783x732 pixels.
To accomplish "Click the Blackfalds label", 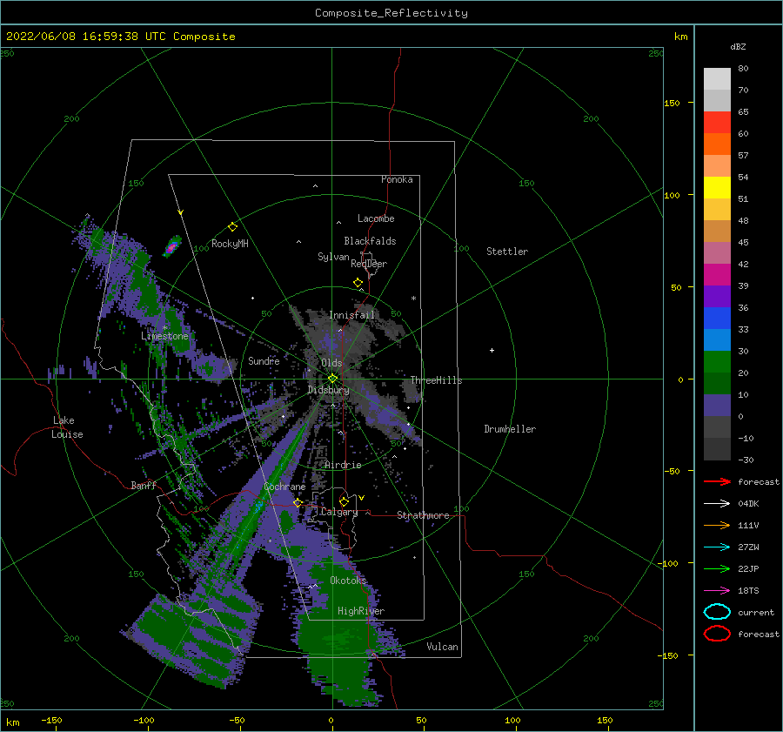I will pyautogui.click(x=370, y=241).
